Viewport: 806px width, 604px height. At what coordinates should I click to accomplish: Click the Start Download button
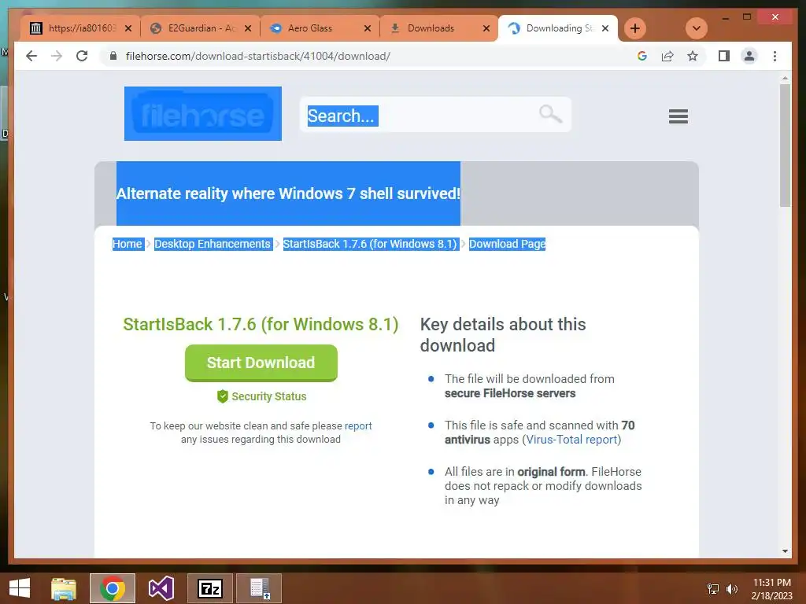point(261,363)
